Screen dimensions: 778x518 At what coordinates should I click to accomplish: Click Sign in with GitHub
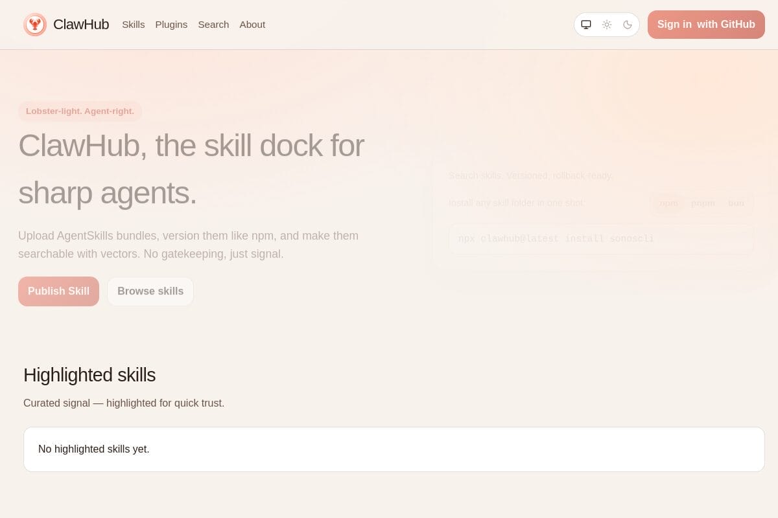tap(705, 24)
